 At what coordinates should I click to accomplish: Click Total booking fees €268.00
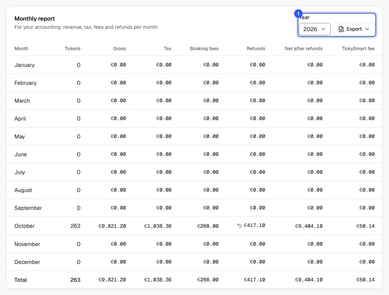(x=208, y=280)
